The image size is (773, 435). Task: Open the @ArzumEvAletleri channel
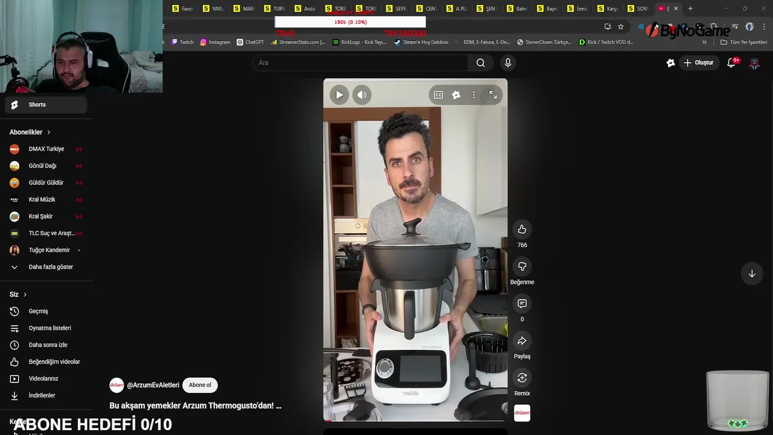pyautogui.click(x=153, y=385)
